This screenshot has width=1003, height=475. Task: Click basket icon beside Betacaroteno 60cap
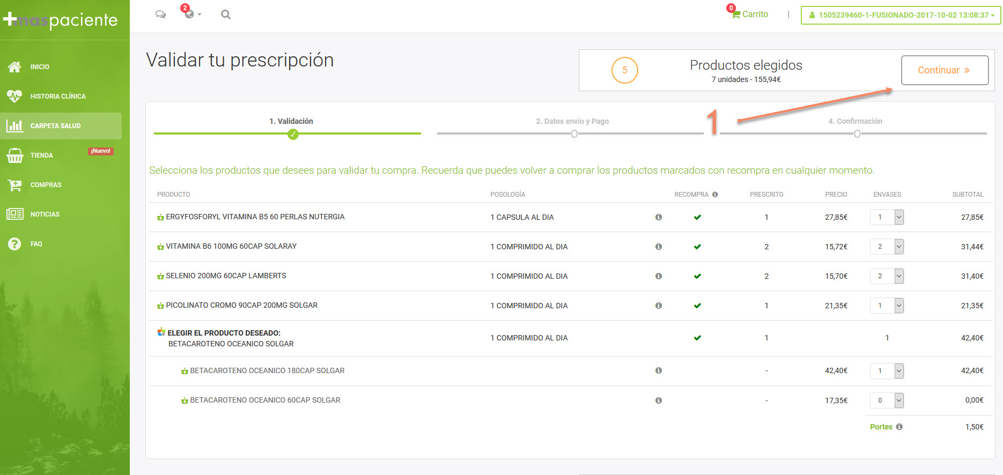(x=185, y=400)
